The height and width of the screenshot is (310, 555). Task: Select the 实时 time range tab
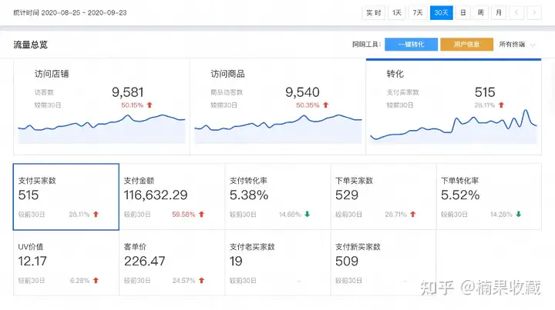pyautogui.click(x=373, y=13)
